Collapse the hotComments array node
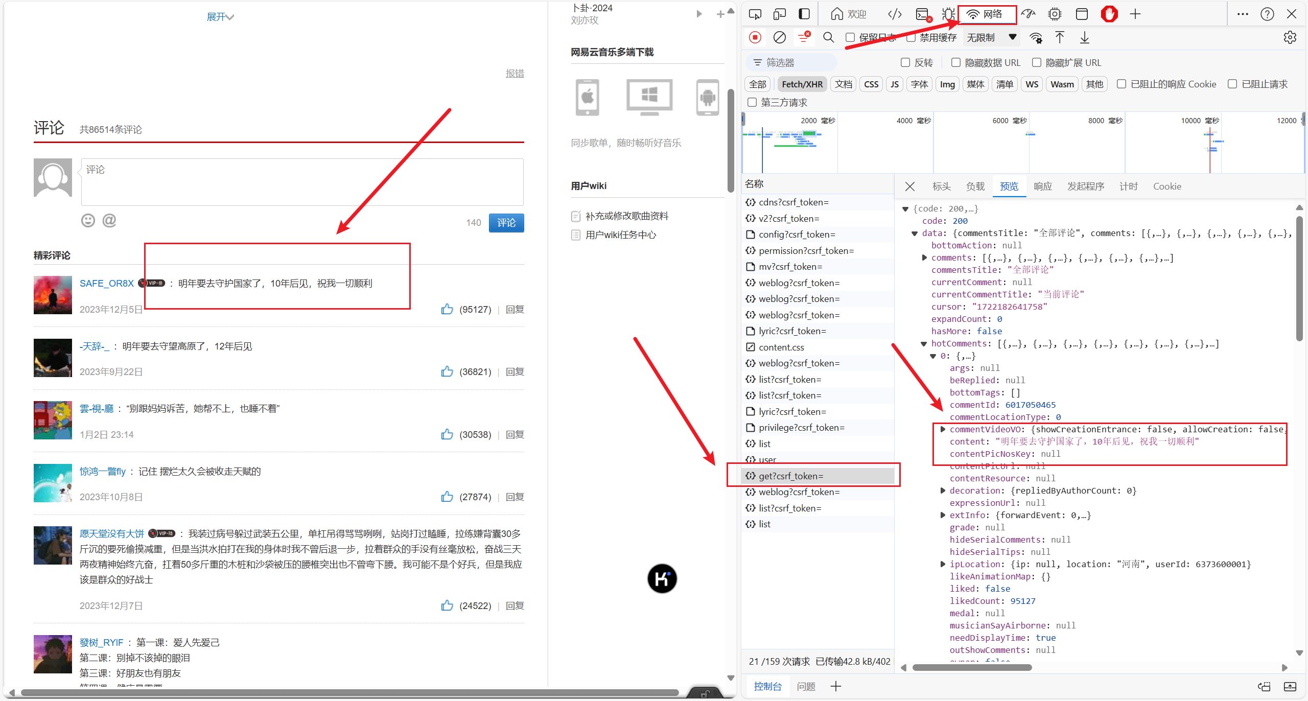The height and width of the screenshot is (701, 1308). 924,344
